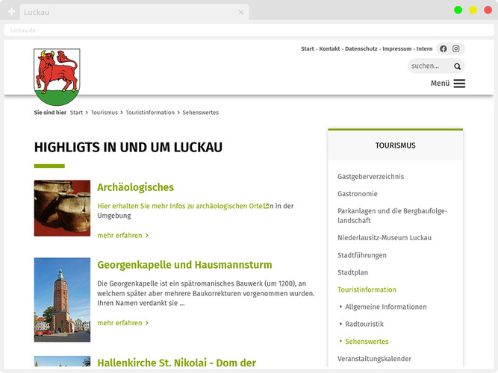The height and width of the screenshot is (373, 498).
Task: Type in the suchen search field
Action: [x=429, y=66]
